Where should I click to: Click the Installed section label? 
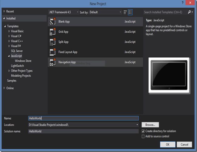pyautogui.click(x=11, y=18)
